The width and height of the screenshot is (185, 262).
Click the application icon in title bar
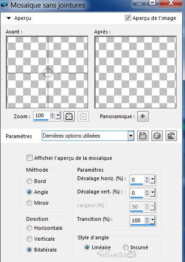(x=4, y=4)
